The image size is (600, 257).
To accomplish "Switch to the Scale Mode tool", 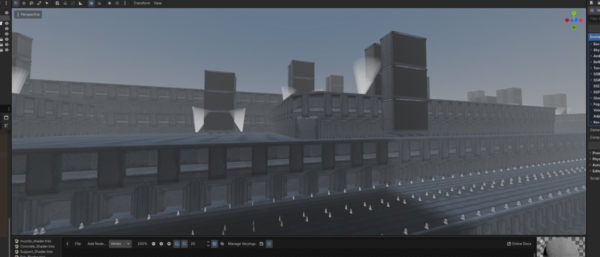I will (x=39, y=3).
